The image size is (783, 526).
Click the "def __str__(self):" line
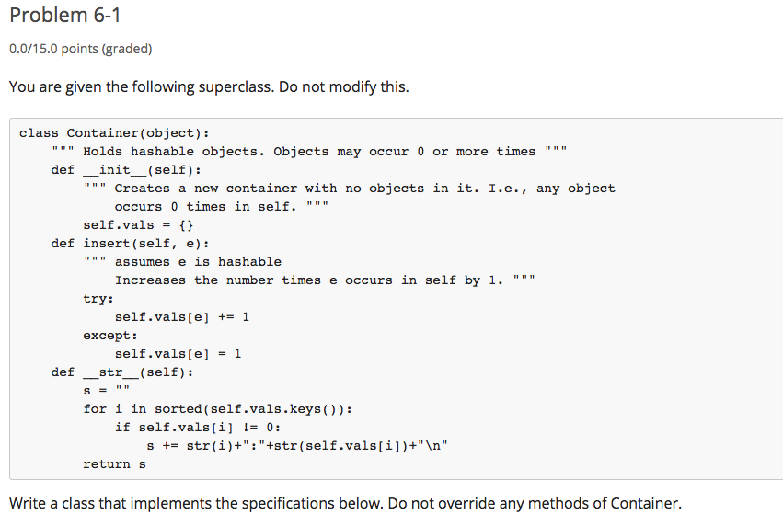tap(121, 372)
